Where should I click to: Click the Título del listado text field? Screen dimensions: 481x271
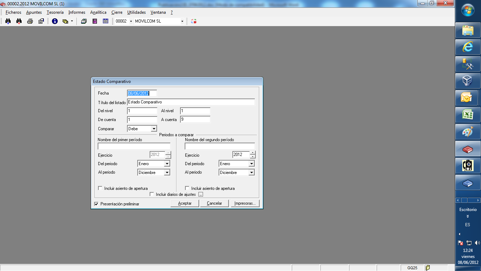(x=191, y=102)
